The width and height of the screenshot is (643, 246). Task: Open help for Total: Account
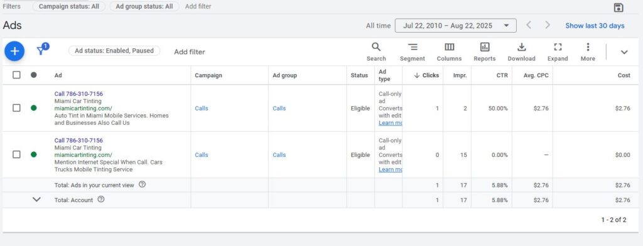(x=101, y=200)
